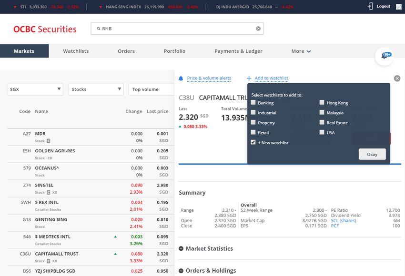The width and height of the screenshot is (405, 276).
Task: Click the C icon on MDR row
Action: 48,141
